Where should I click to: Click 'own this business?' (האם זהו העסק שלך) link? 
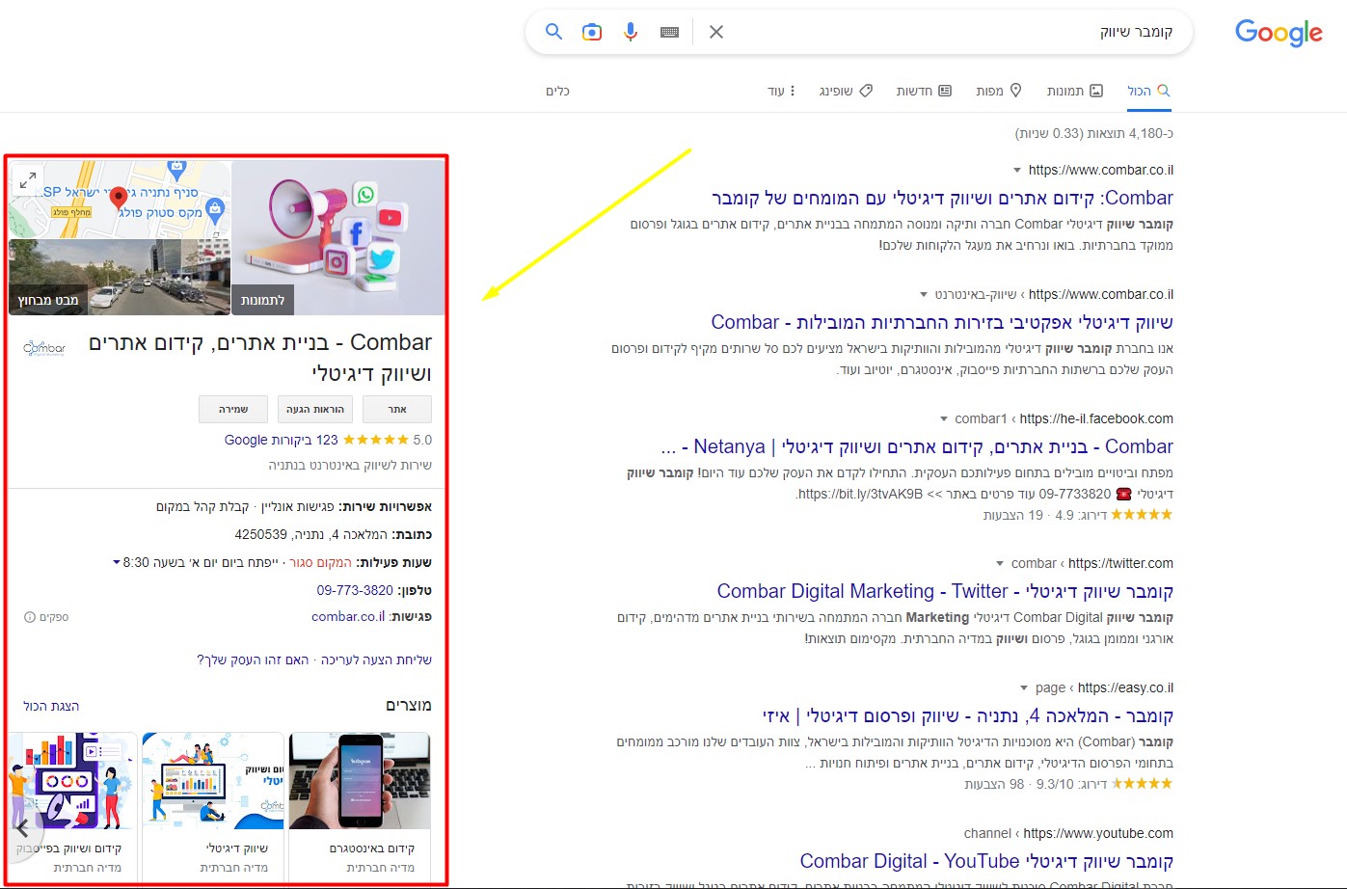click(x=253, y=660)
